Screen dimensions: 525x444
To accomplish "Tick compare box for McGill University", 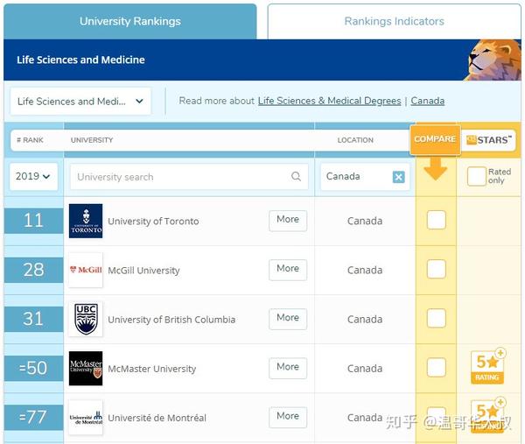I will [x=437, y=269].
